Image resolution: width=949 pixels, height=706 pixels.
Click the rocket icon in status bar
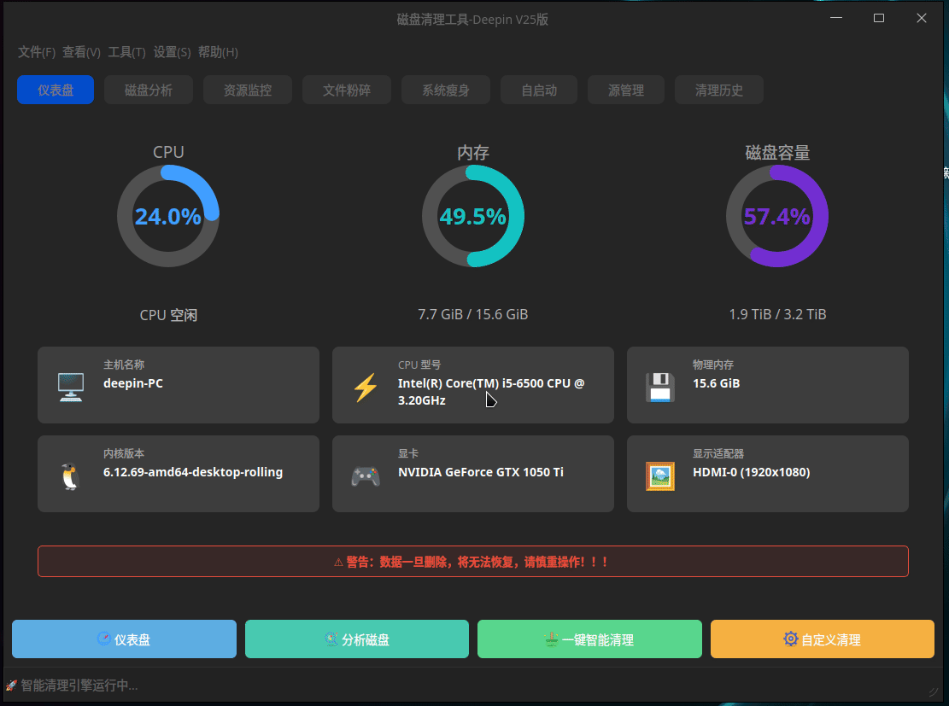(11, 686)
